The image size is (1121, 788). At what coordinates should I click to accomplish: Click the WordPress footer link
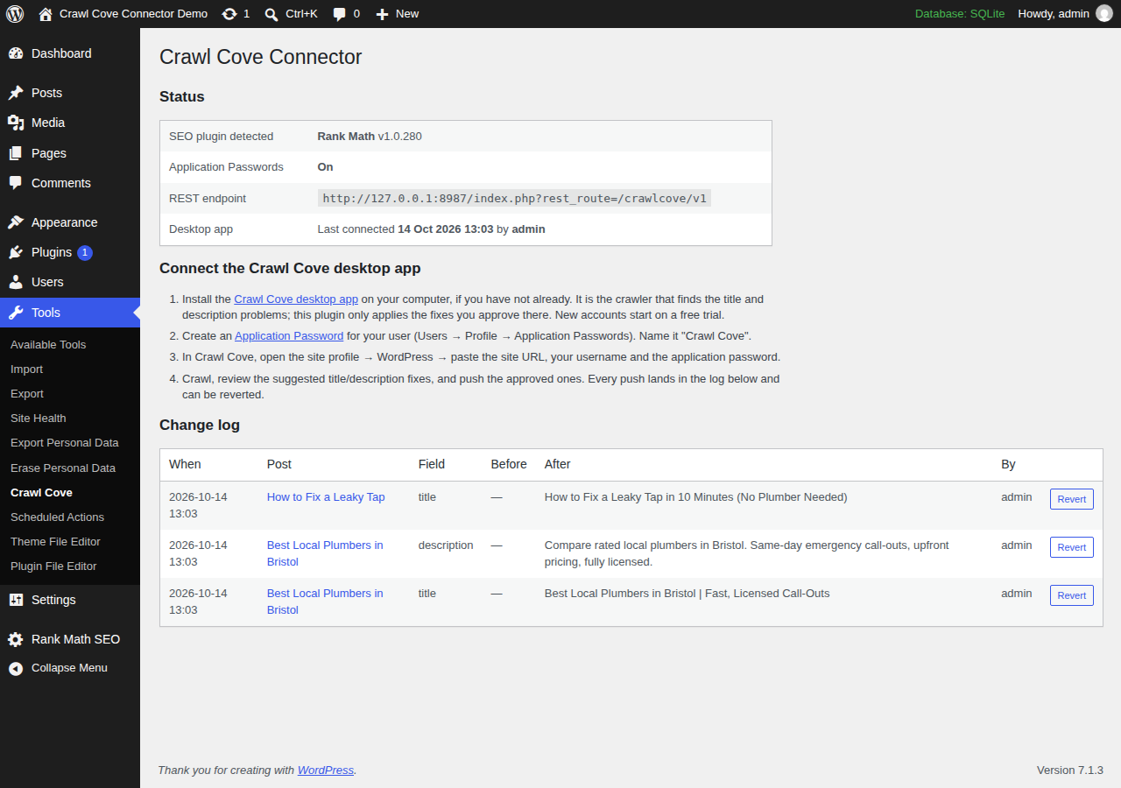tap(326, 770)
